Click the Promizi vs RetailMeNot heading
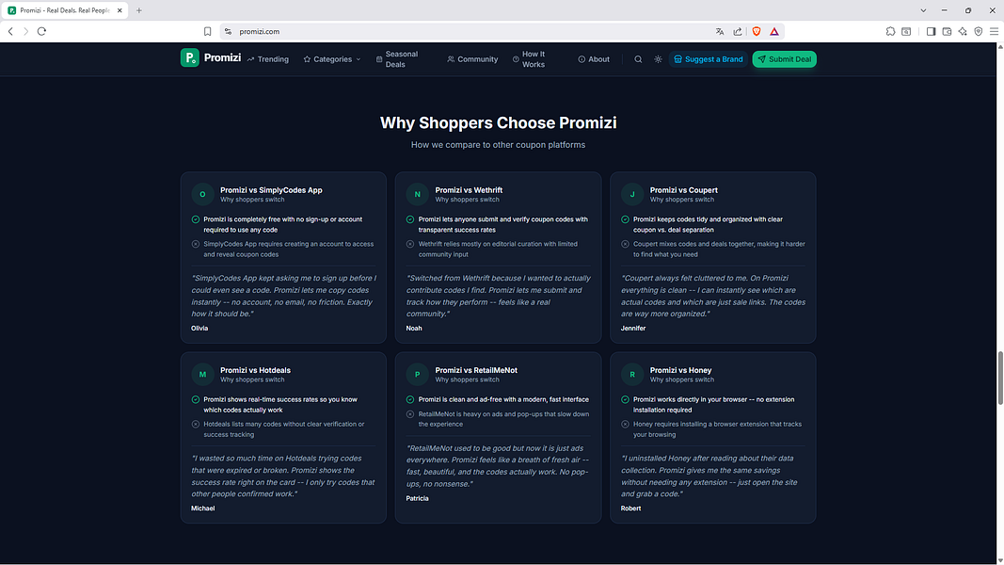The image size is (1004, 565). (476, 370)
